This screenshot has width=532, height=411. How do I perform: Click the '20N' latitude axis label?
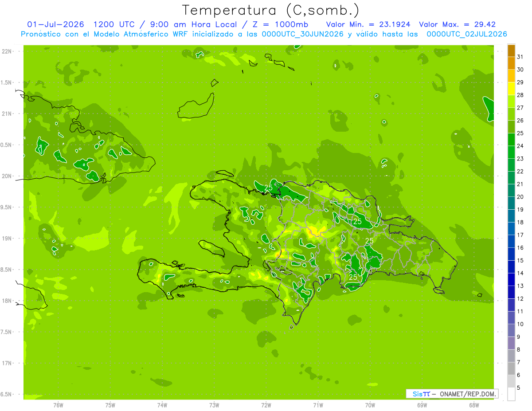point(6,176)
